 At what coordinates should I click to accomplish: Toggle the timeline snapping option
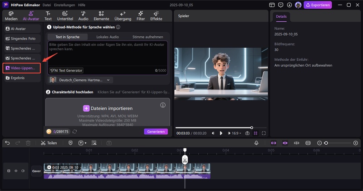(x=285, y=143)
